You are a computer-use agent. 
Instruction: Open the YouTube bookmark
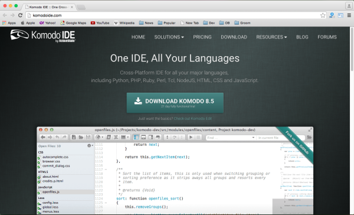(x=100, y=23)
